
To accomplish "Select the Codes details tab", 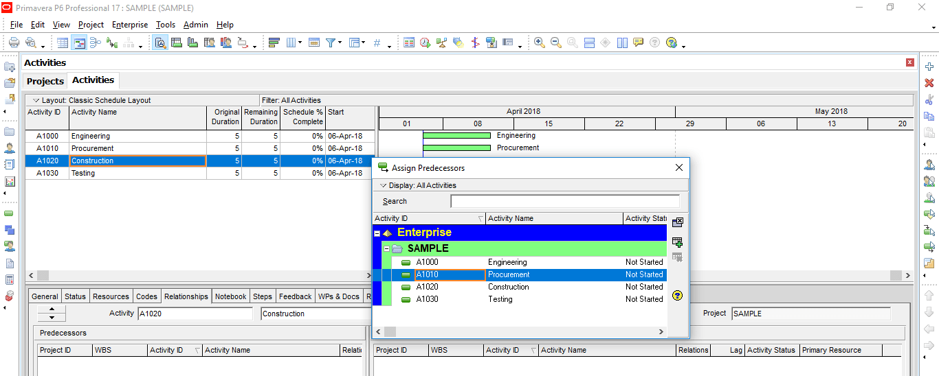I will [x=146, y=296].
